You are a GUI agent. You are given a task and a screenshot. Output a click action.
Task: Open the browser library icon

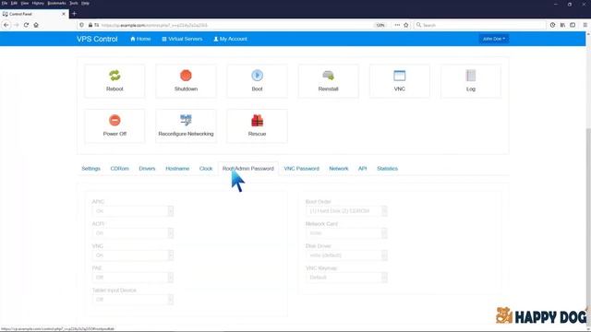(x=562, y=25)
